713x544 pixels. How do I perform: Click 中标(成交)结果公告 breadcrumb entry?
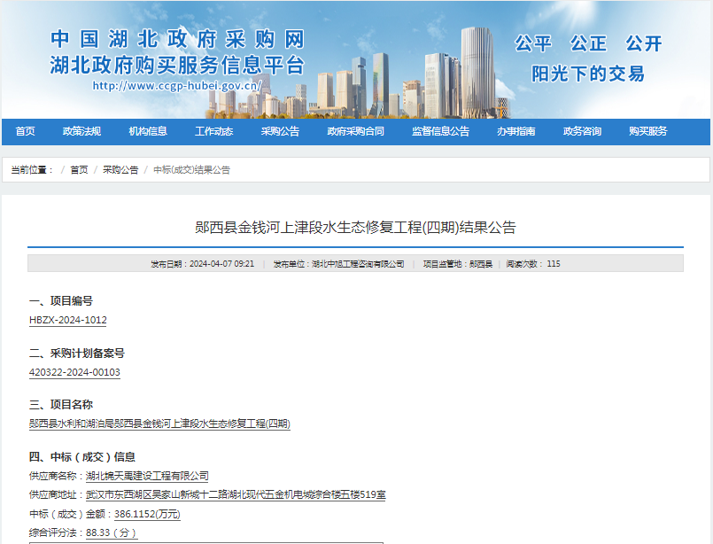[192, 168]
